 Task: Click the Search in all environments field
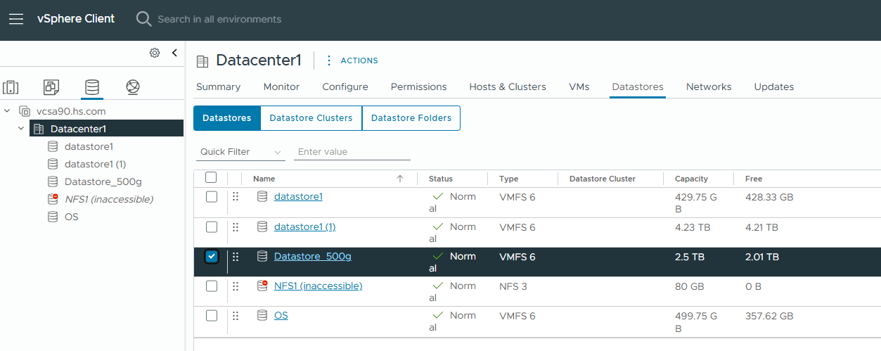pyautogui.click(x=219, y=19)
